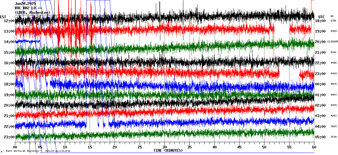
Task: Click the UTC timezone header
Action: click(322, 17)
